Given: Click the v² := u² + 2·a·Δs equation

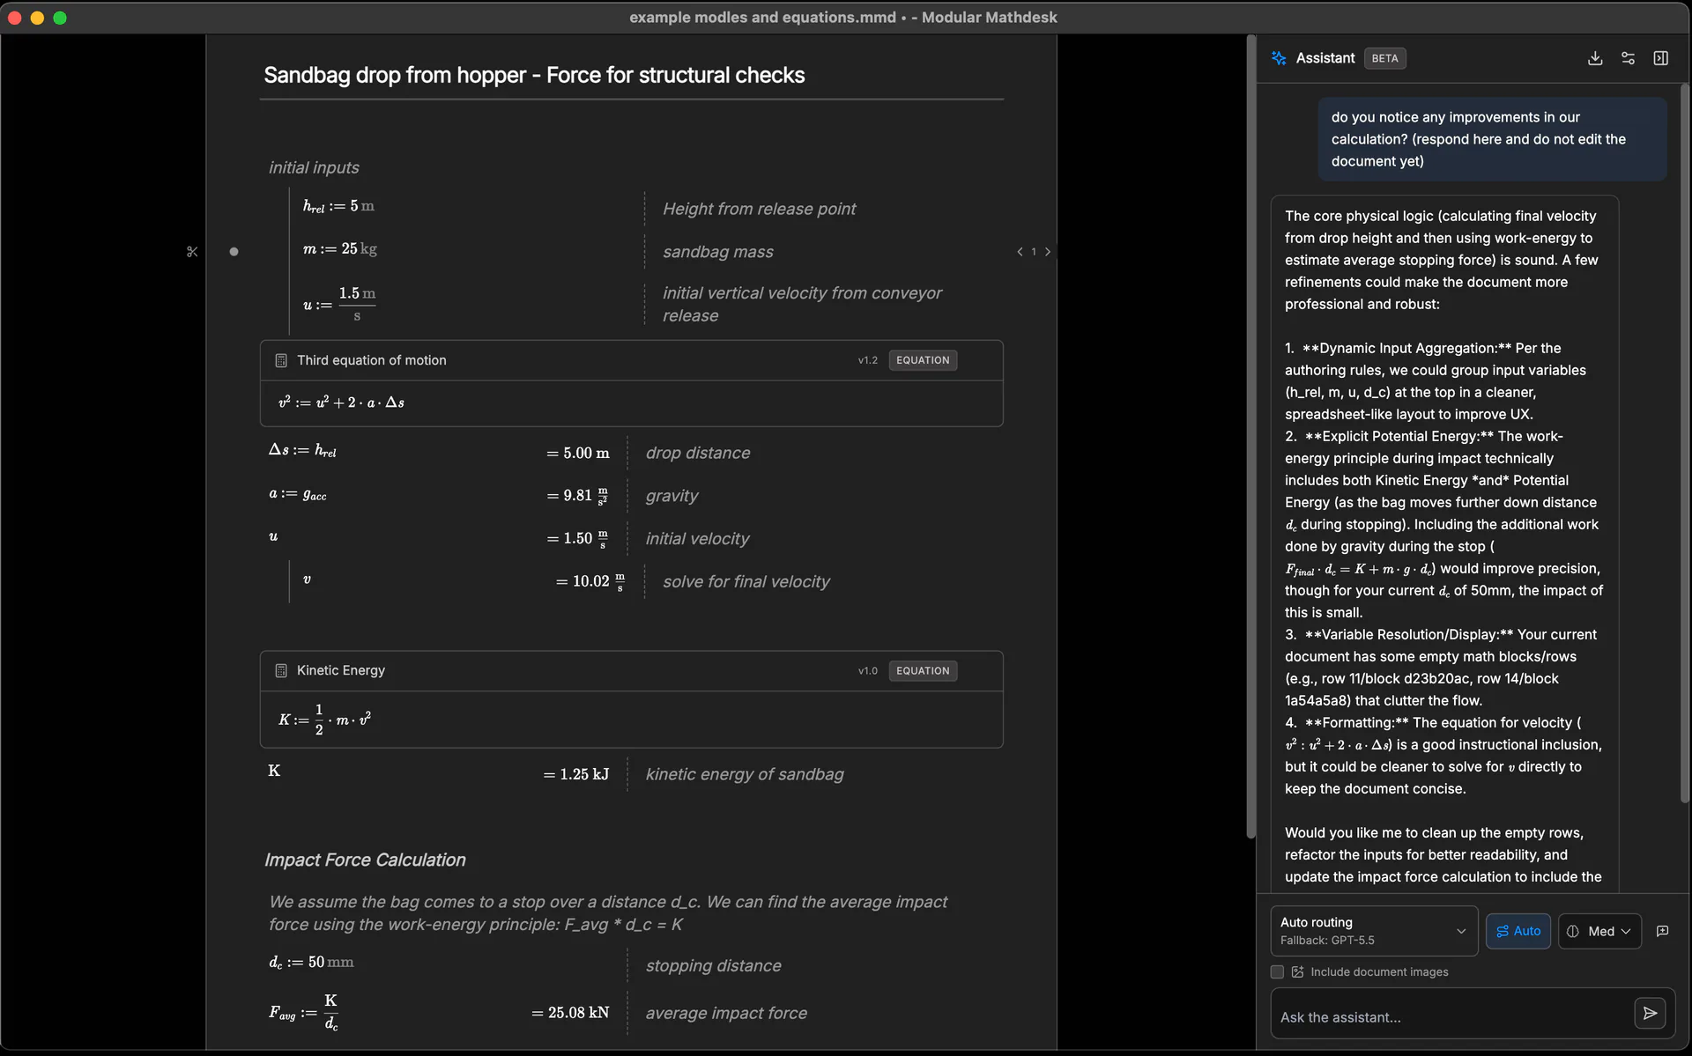Looking at the screenshot, I should 341,402.
